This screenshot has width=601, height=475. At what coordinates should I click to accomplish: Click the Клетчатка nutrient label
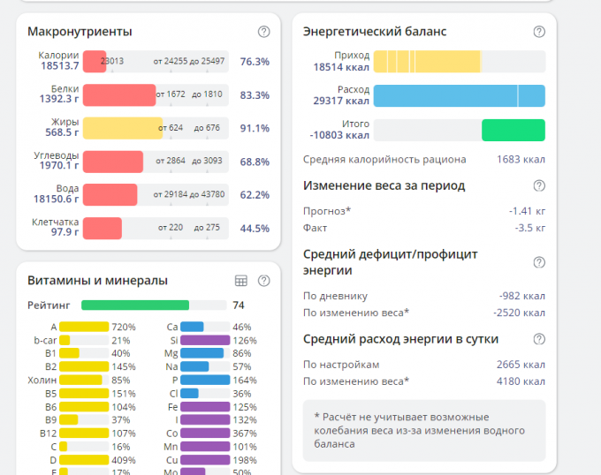[57, 222]
